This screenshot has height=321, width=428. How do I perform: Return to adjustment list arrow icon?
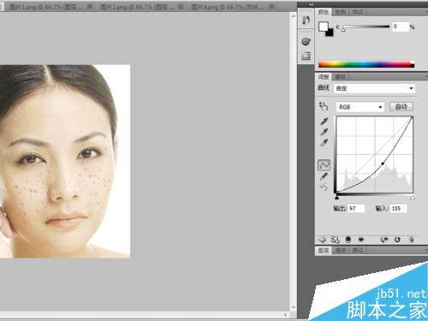[322, 240]
